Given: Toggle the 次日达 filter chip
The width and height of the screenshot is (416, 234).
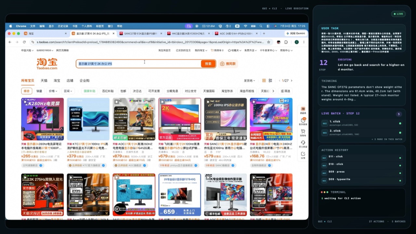Looking at the screenshot, I should pos(137,91).
